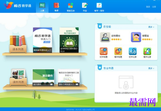Open the 课本列表 book box
Image resolution: width=161 pixels, height=111 pixels.
(18, 44)
